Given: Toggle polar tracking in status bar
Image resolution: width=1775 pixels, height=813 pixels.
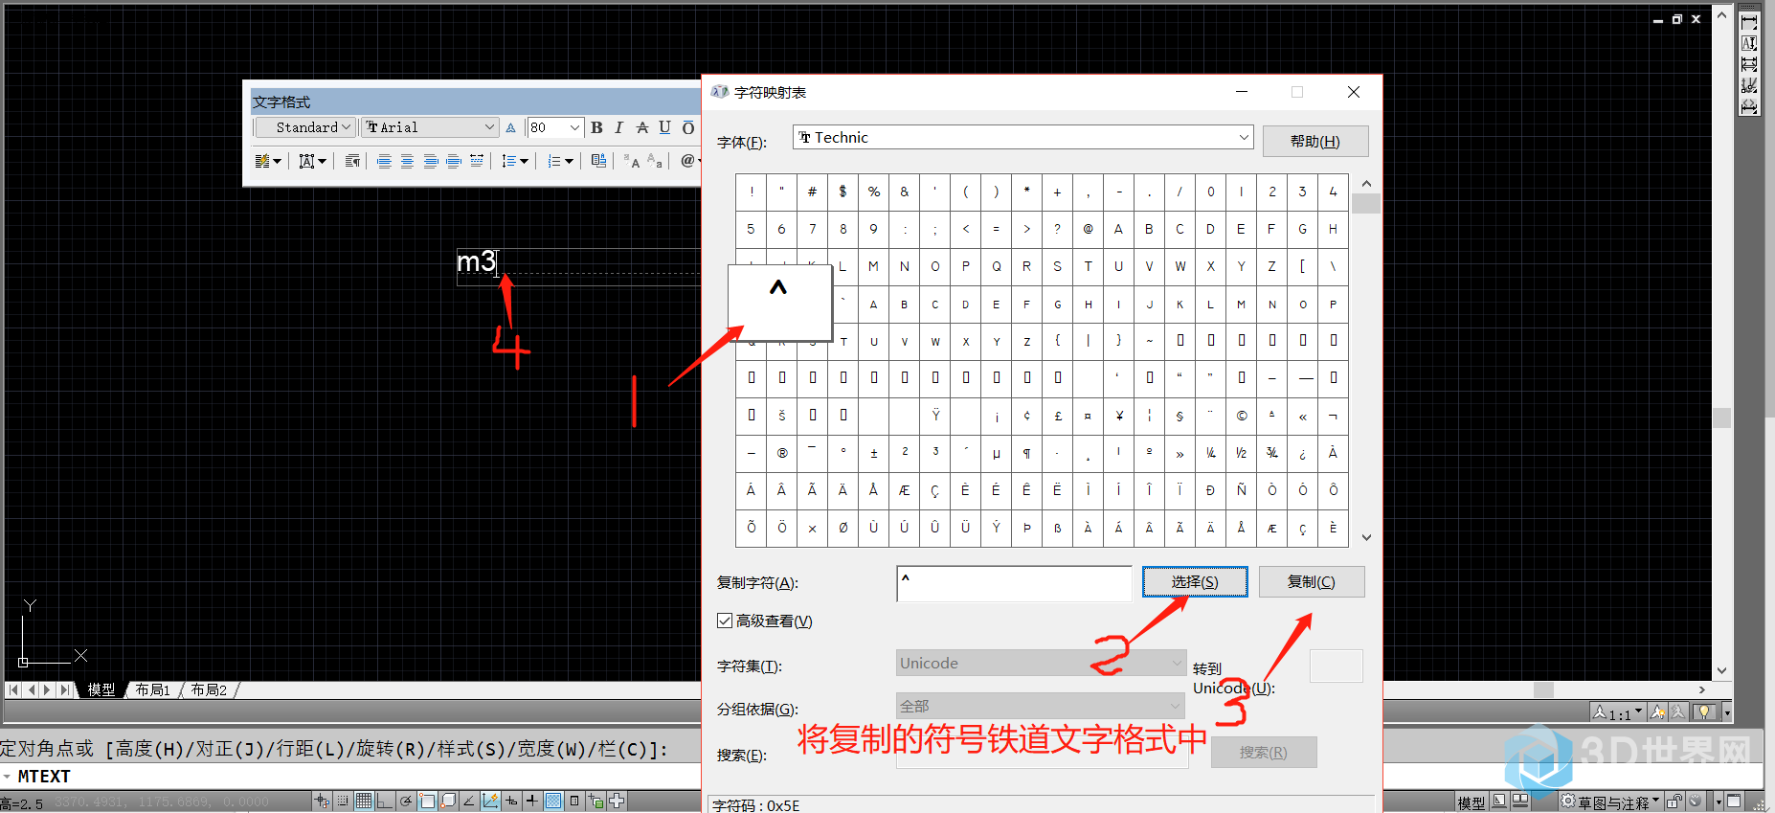Looking at the screenshot, I should 406,802.
